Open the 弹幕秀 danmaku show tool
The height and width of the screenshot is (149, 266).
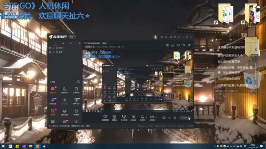tap(76, 112)
